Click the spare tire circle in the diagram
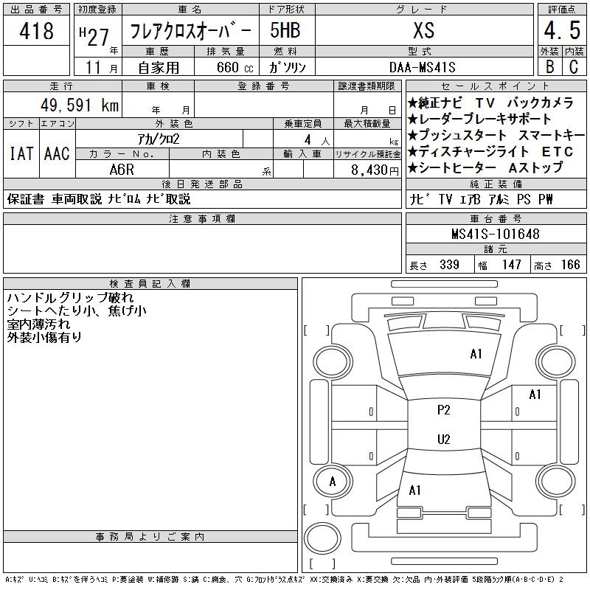Screen dimensions: 590x590 pos(322,538)
